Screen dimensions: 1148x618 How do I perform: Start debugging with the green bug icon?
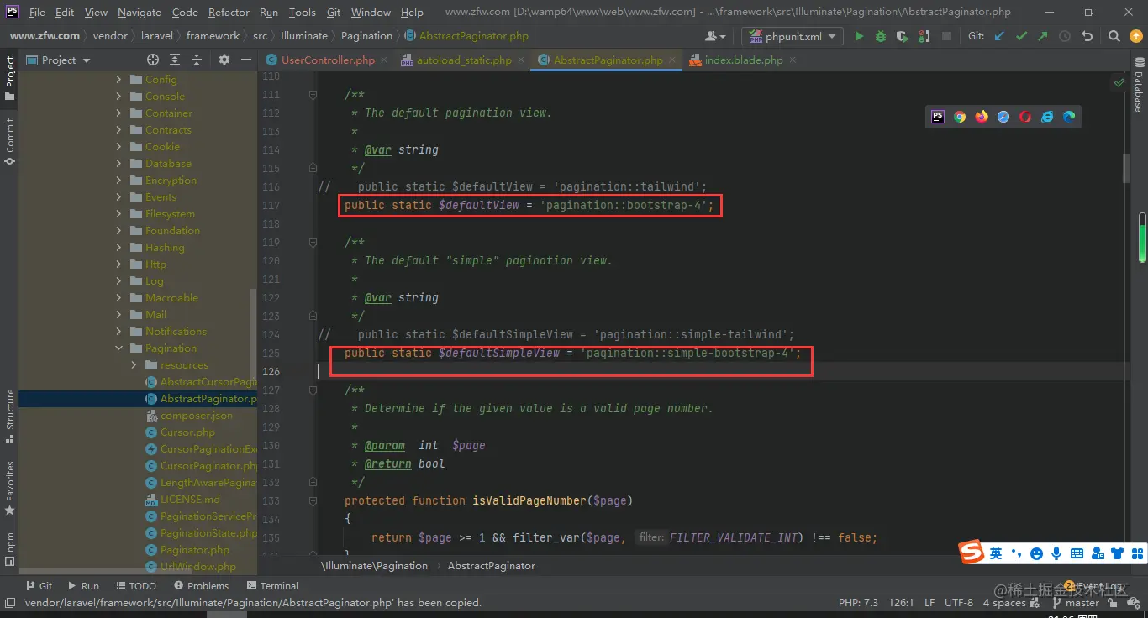(x=881, y=36)
